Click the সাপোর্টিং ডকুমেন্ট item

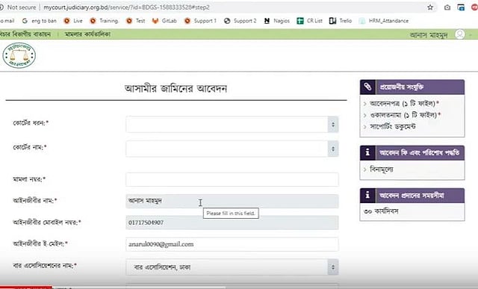coord(393,126)
